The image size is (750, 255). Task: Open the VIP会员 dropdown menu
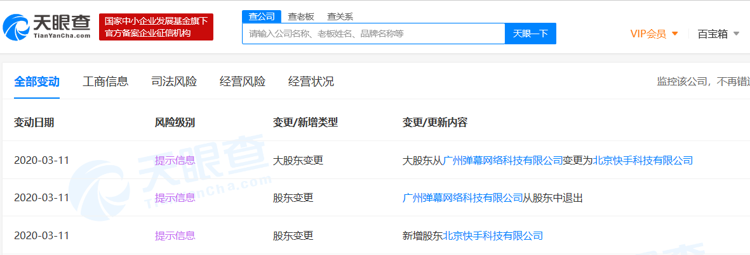[654, 34]
